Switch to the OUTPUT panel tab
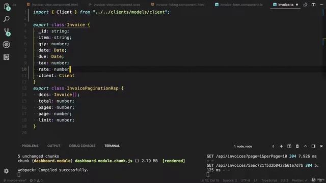 pos(53,146)
